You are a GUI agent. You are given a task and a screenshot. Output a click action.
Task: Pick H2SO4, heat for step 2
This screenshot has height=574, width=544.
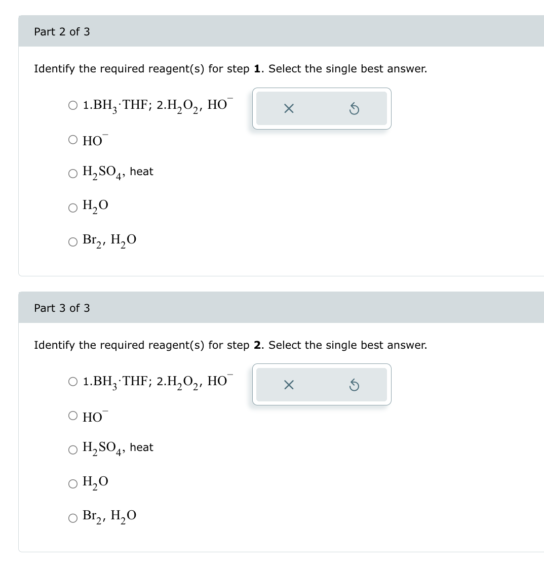coord(72,449)
